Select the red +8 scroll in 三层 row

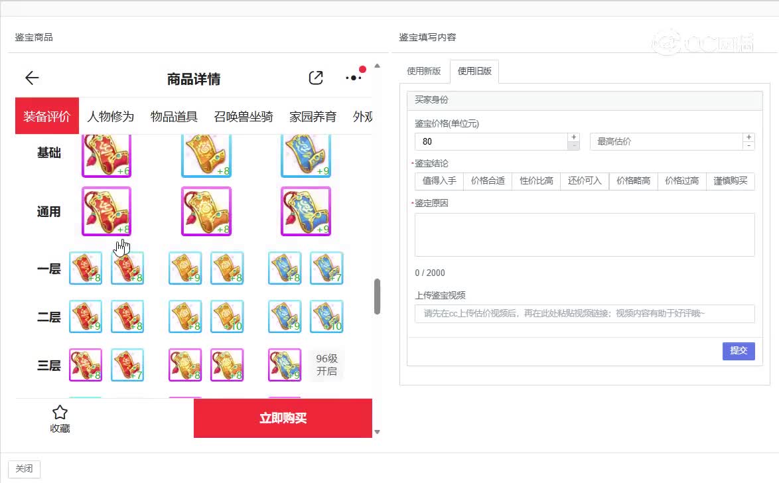pos(86,365)
